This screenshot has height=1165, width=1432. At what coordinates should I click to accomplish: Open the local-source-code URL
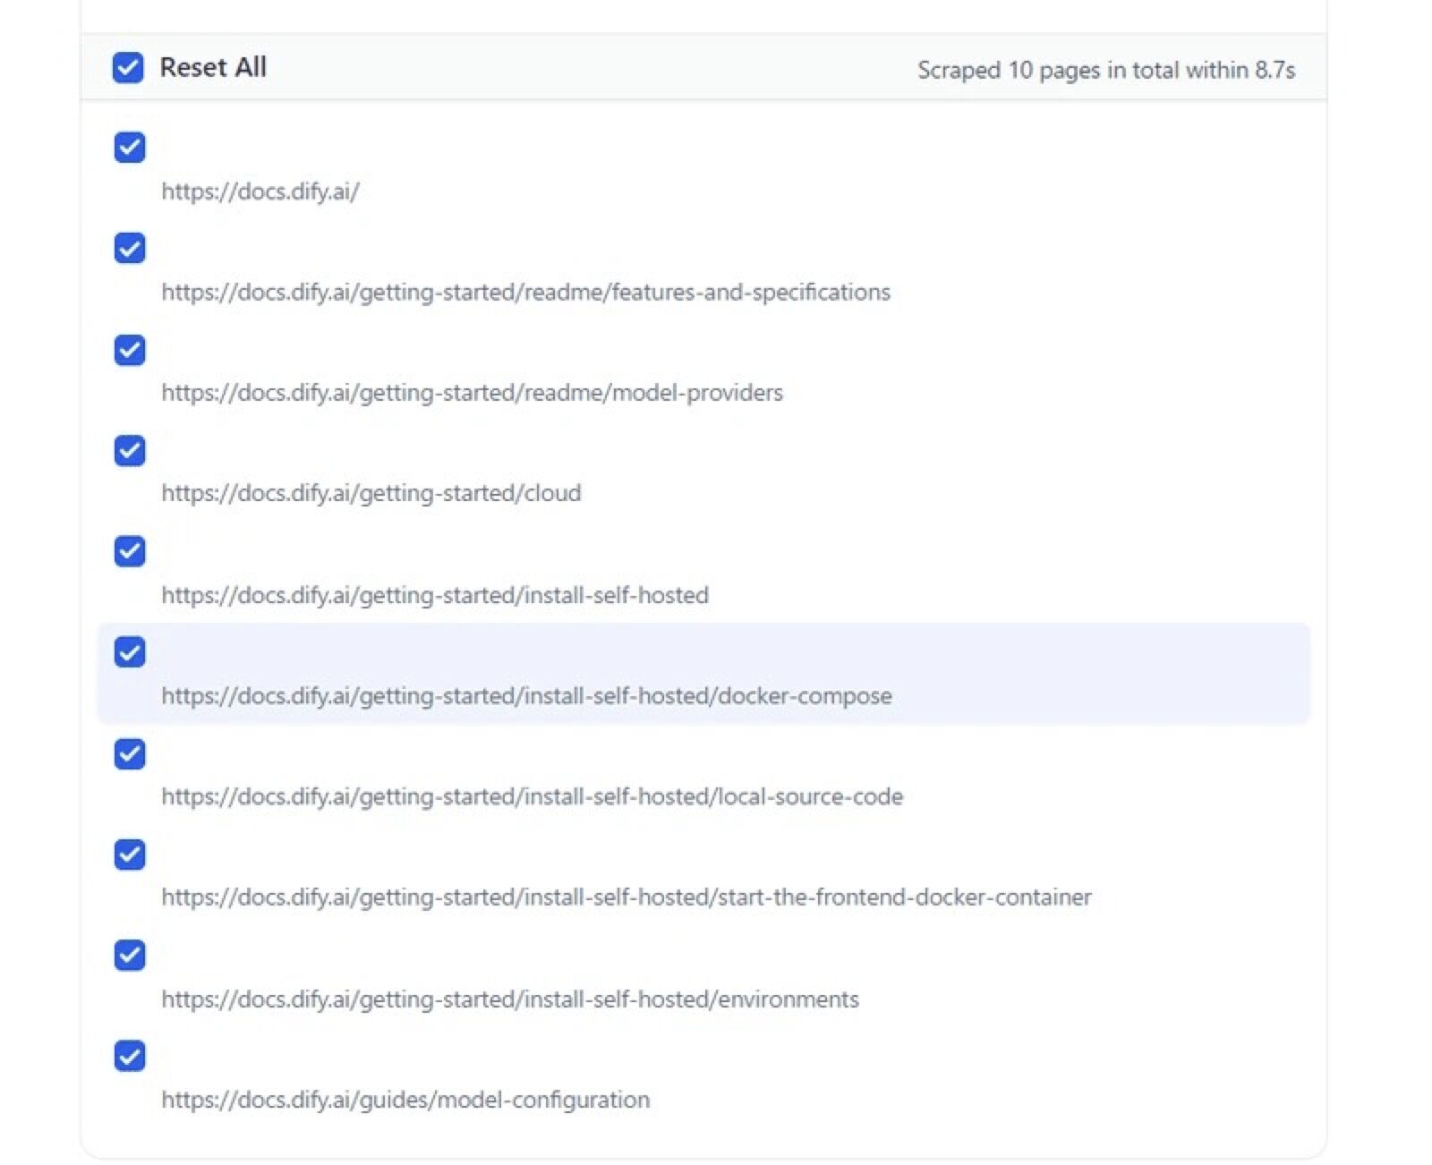pyautogui.click(x=532, y=797)
